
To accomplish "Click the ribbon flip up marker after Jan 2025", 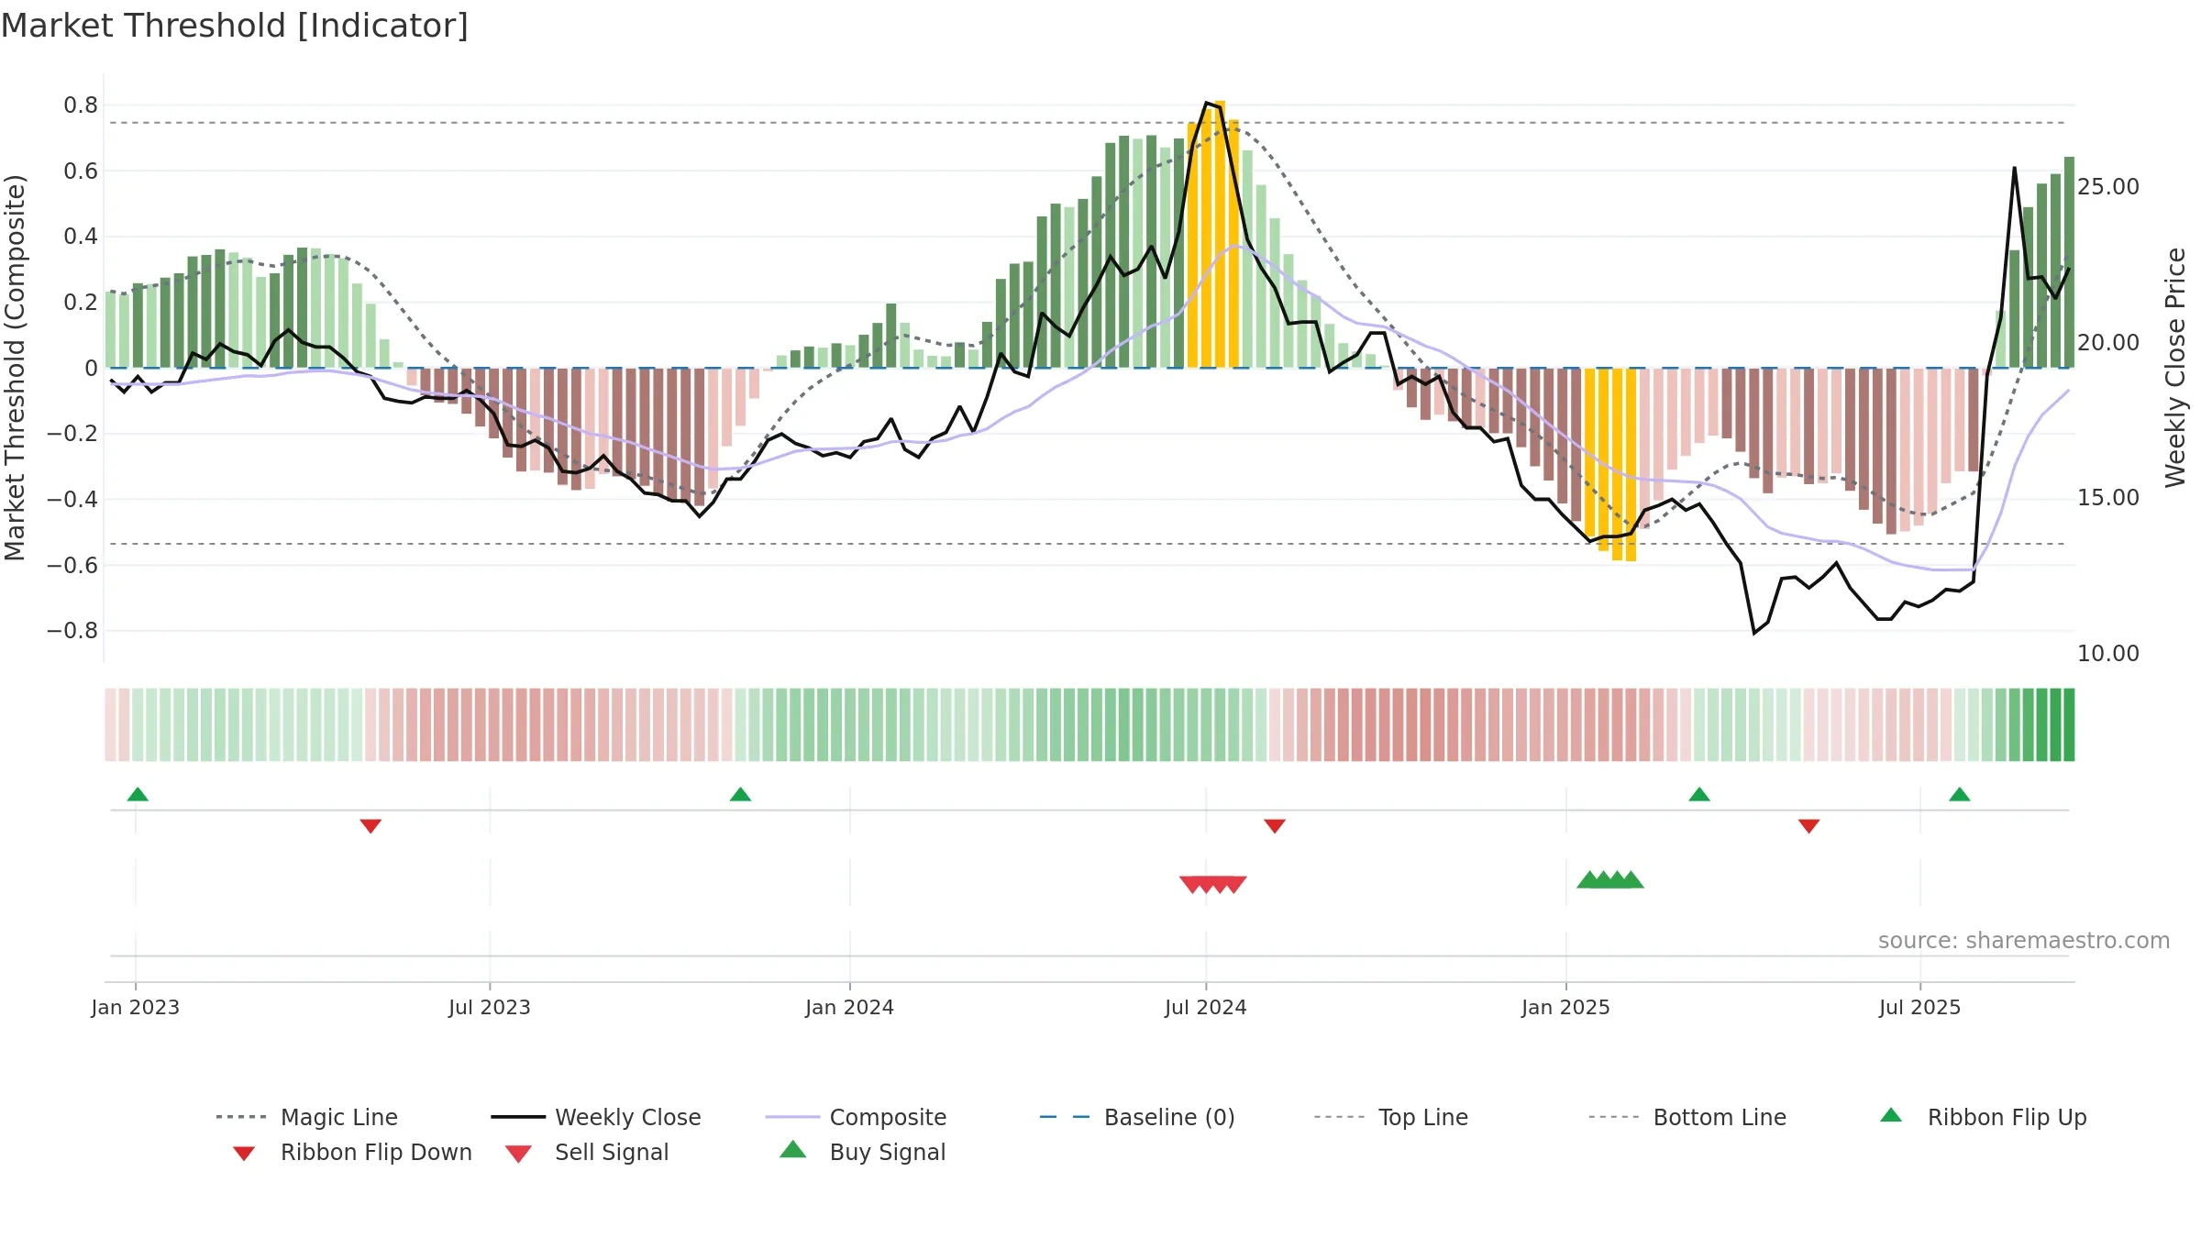I will point(1699,794).
